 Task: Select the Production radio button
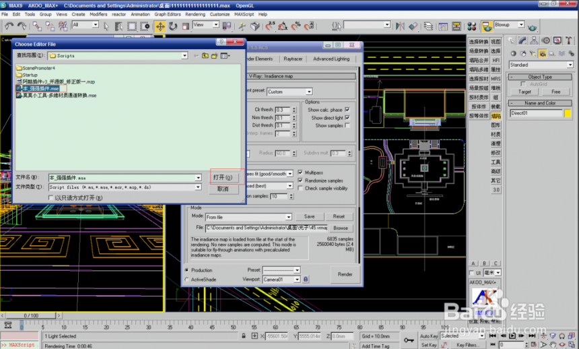(x=186, y=270)
